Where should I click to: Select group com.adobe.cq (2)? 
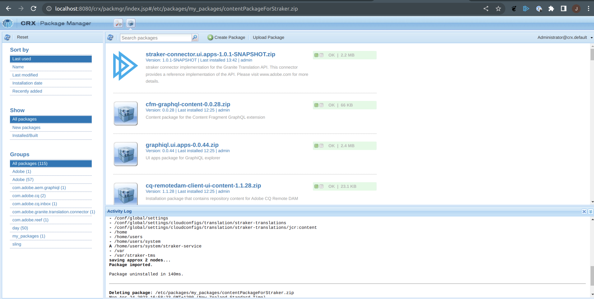coord(51,196)
